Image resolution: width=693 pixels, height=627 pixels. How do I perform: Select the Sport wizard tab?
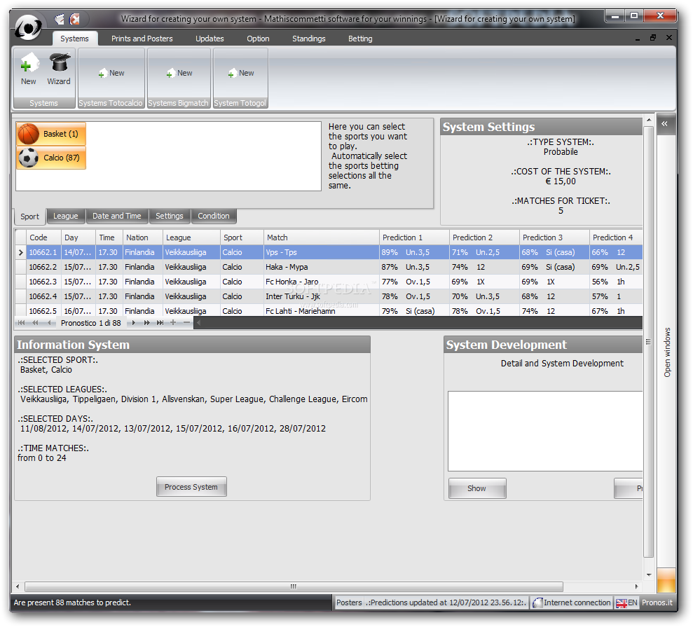click(29, 216)
